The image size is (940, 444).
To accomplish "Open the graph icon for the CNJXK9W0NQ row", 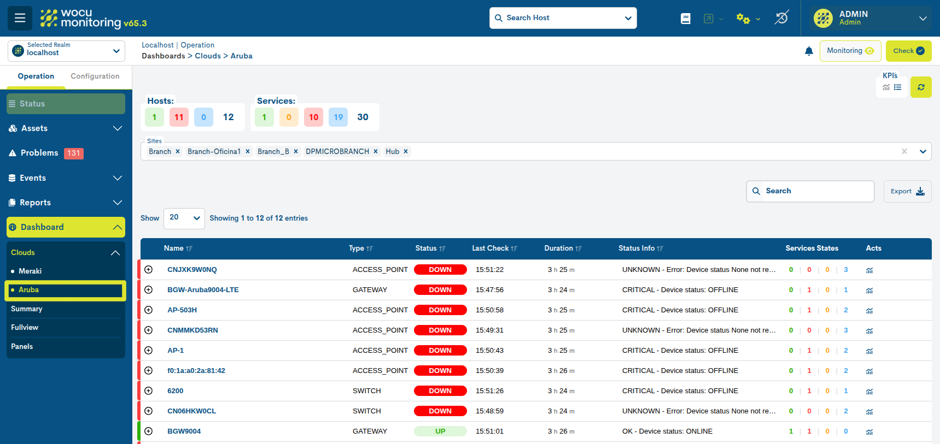I will tap(869, 270).
